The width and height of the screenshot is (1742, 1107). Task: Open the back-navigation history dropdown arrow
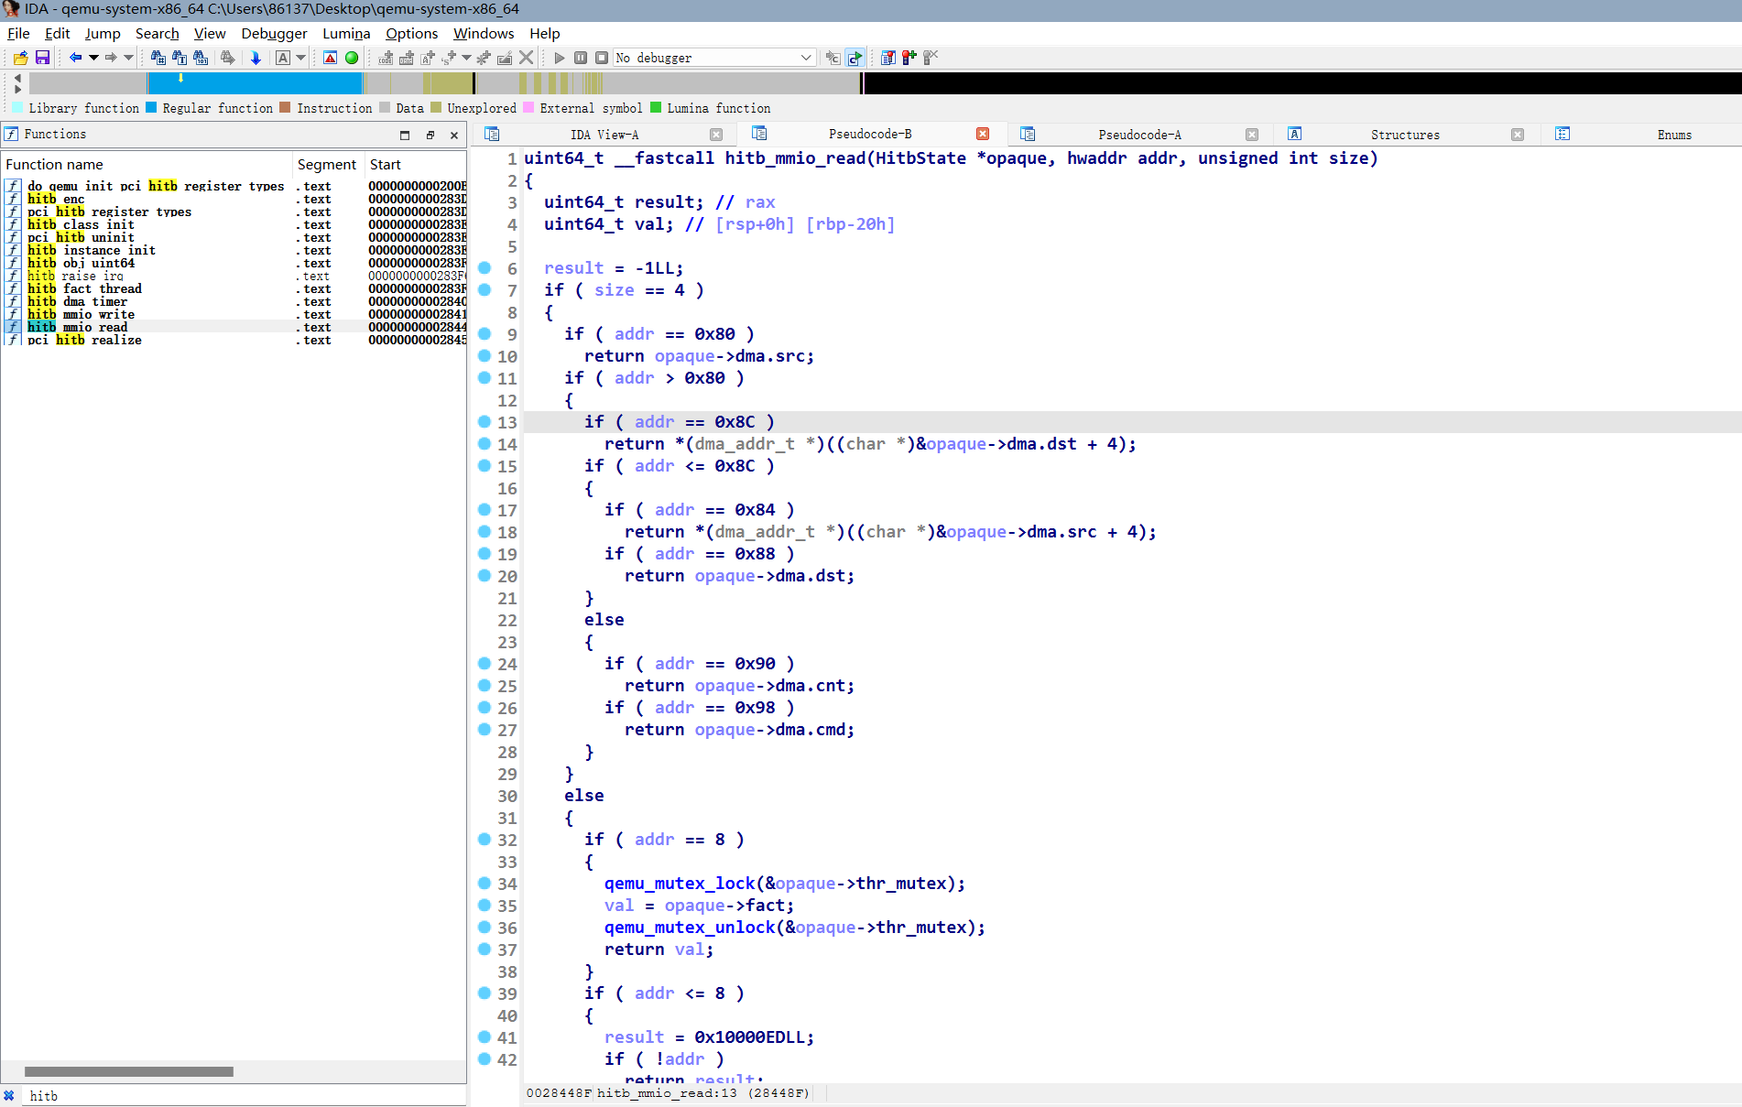point(93,58)
